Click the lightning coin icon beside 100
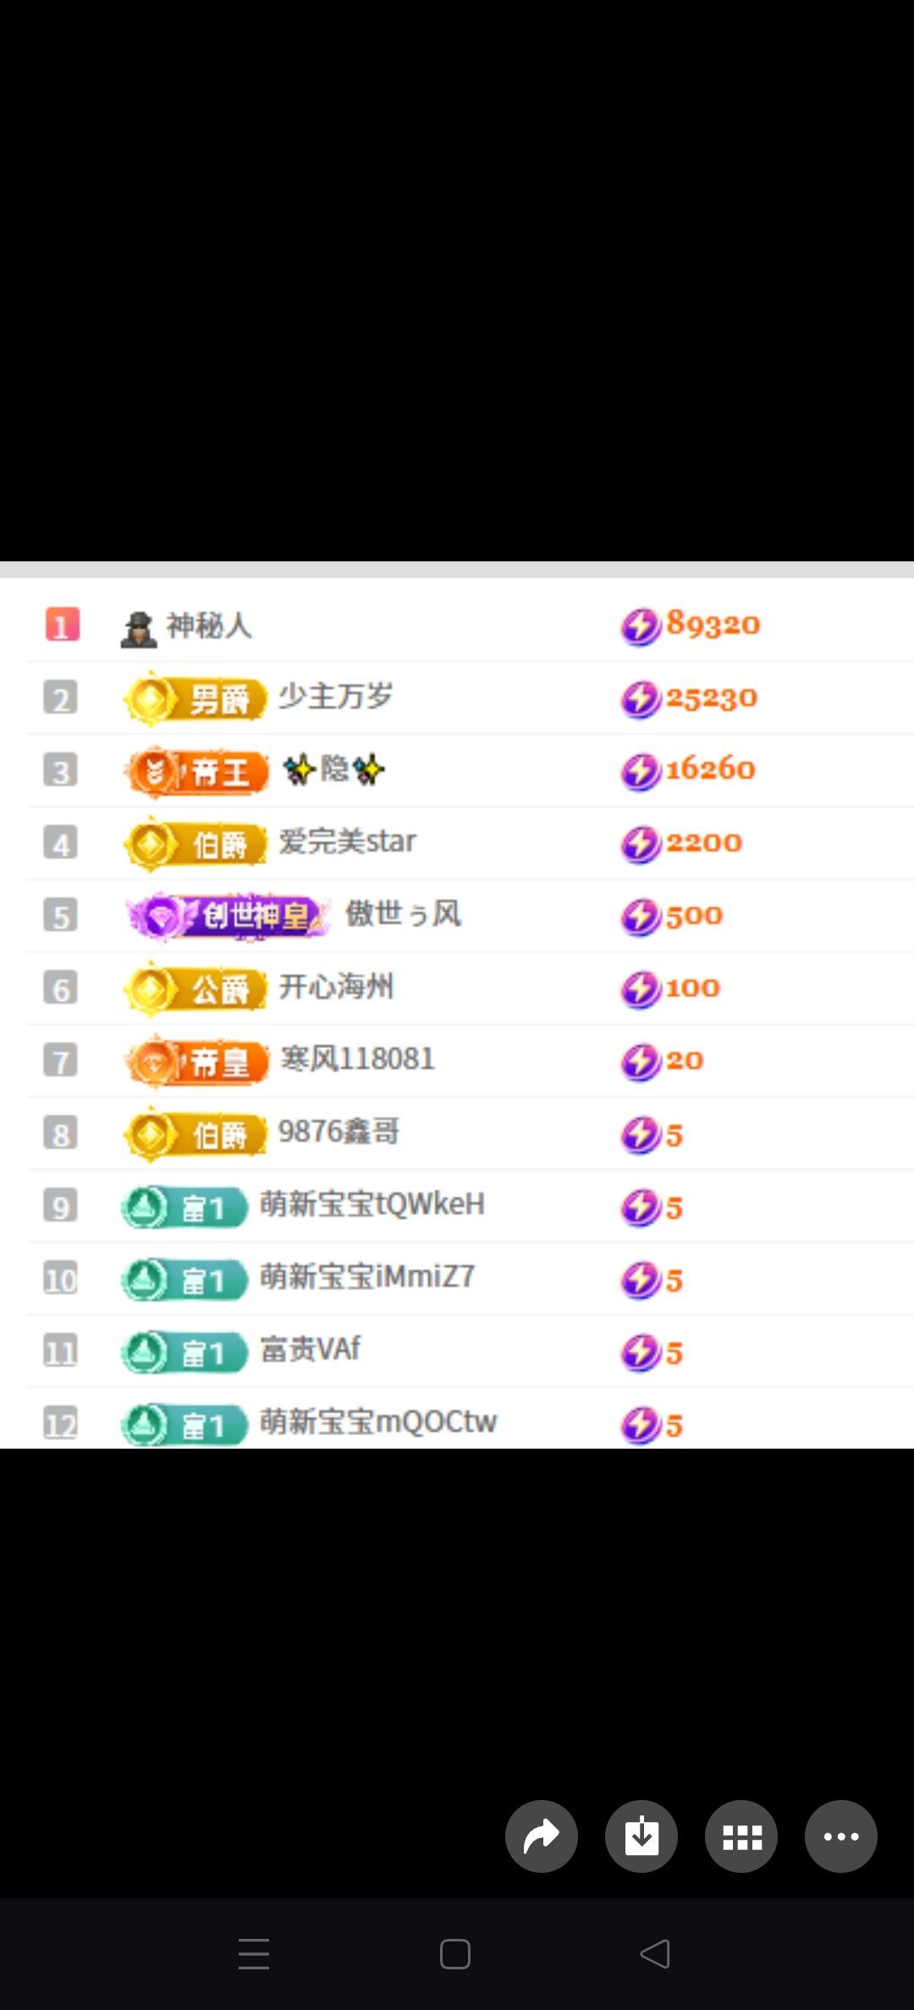Screen dimensions: 914x2010 click(x=641, y=990)
